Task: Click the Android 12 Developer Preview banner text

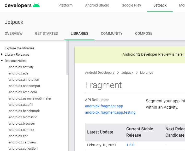Action: 153,54
